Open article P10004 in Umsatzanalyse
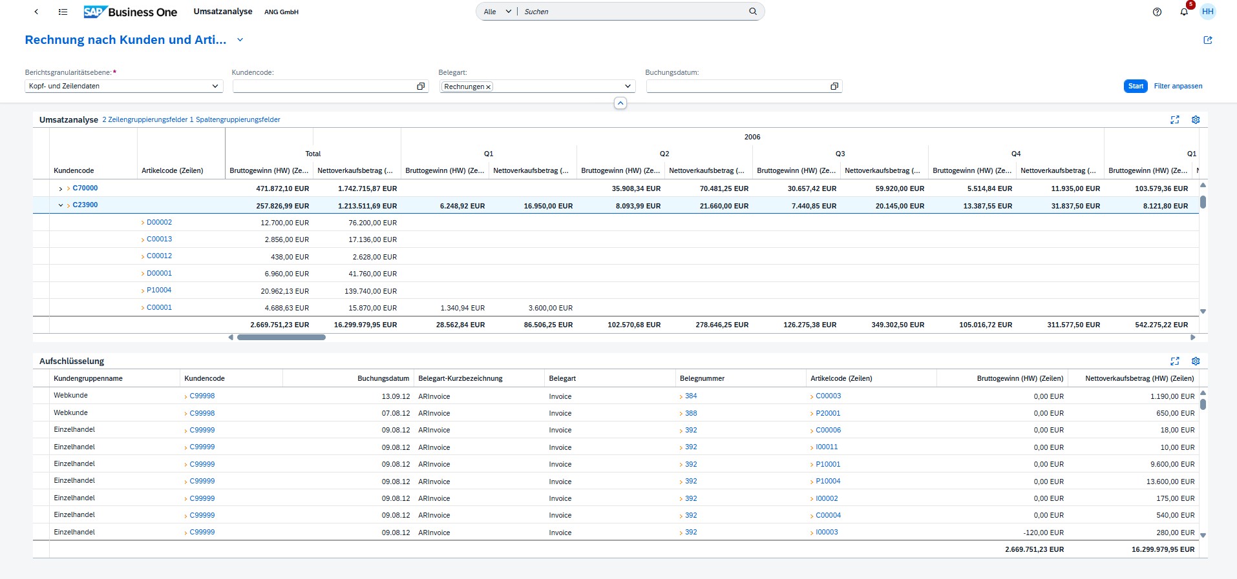 pyautogui.click(x=159, y=290)
